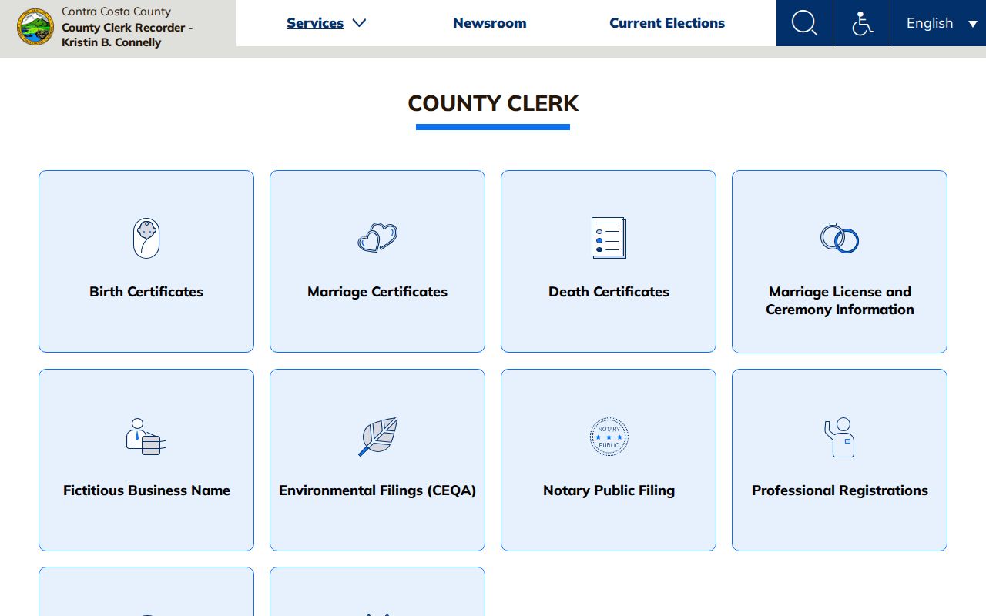Image resolution: width=986 pixels, height=616 pixels.
Task: Open the Marriage Certificates link
Action: pos(377,292)
